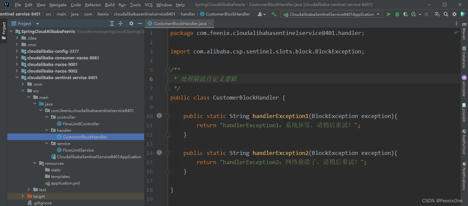Open the Refactor menu
Viewport: 468px width, 206px height.
[x=93, y=5]
